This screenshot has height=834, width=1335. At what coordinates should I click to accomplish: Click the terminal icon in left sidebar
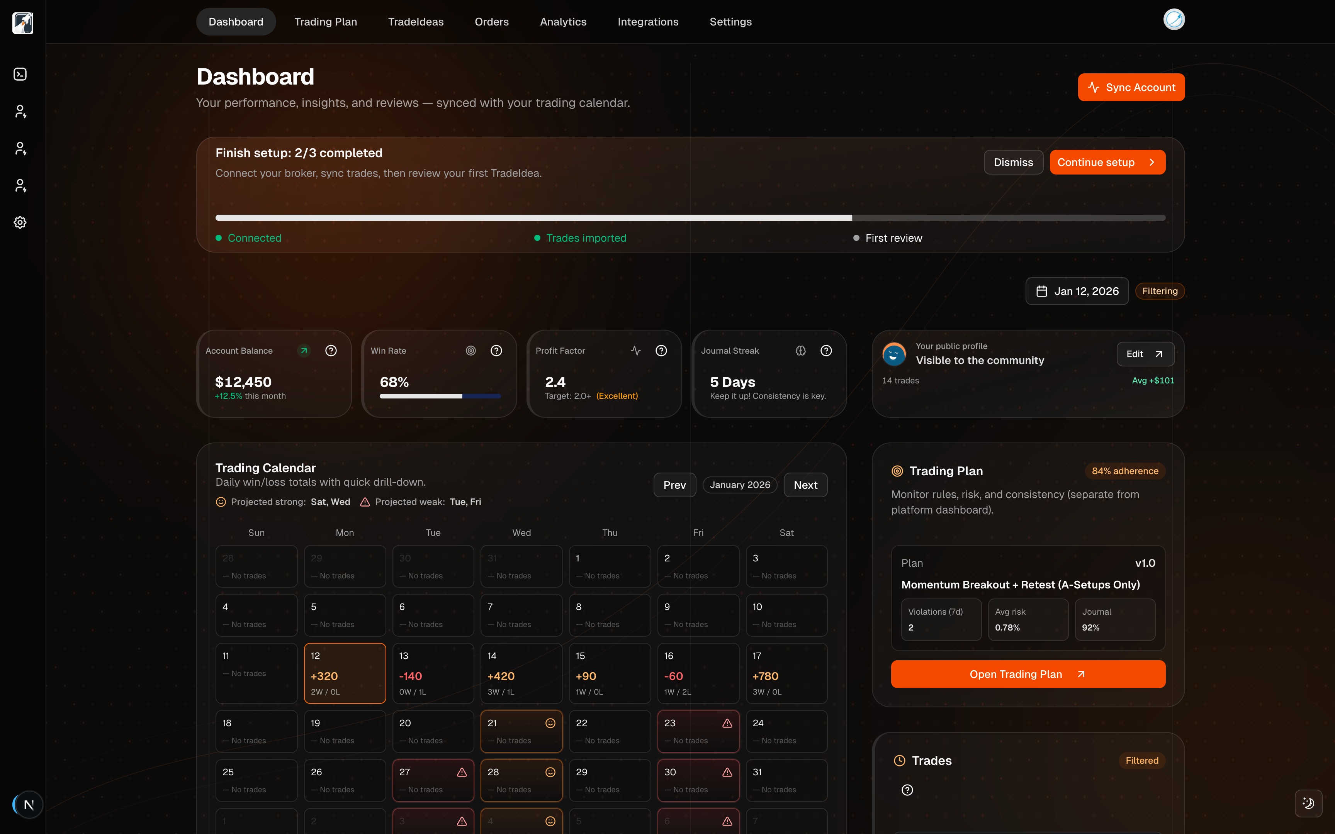pyautogui.click(x=20, y=74)
